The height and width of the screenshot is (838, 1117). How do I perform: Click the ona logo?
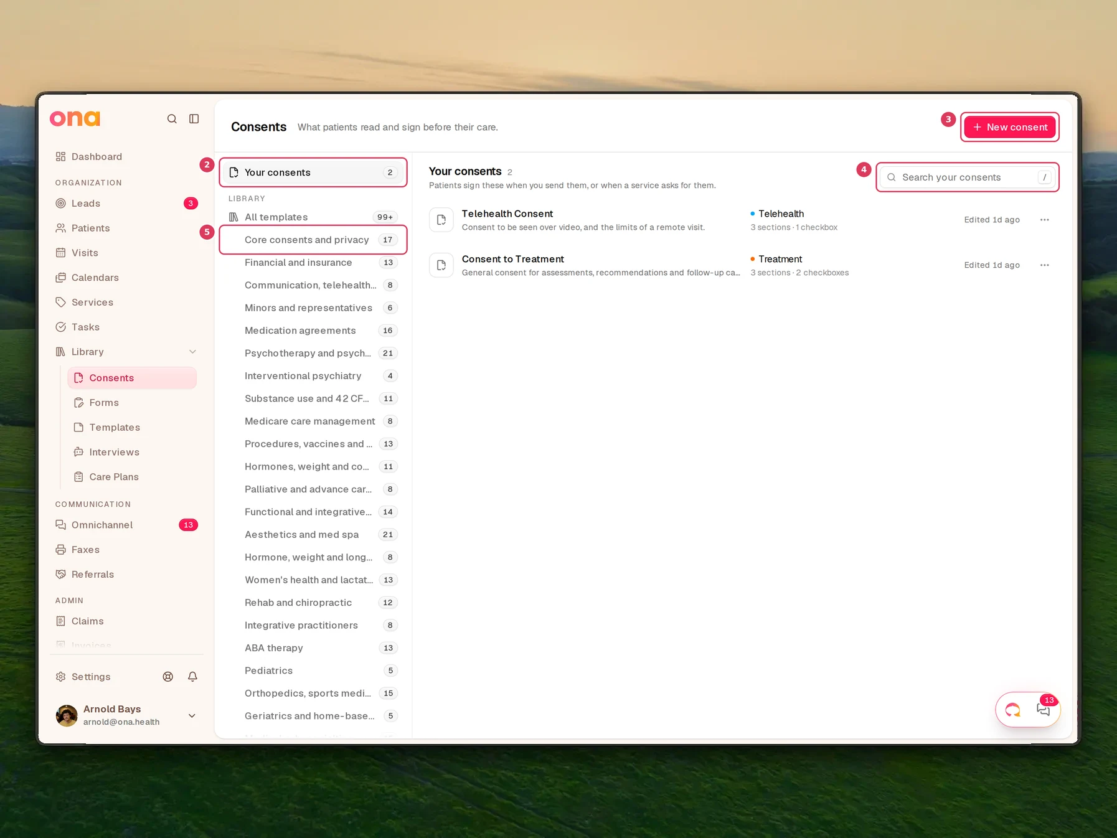tap(75, 118)
